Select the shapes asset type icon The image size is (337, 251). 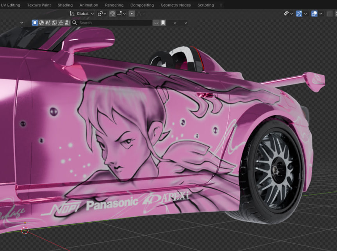(x=48, y=23)
